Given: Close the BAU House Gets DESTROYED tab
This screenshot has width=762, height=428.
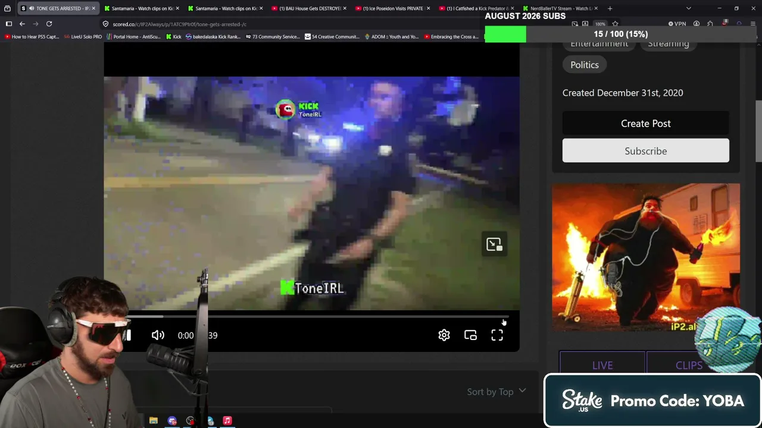Looking at the screenshot, I should pos(344,8).
